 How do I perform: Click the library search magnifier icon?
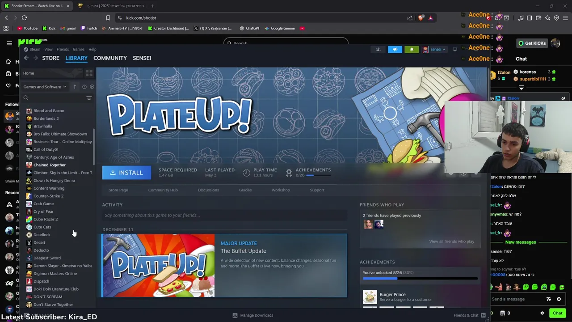[x=26, y=98]
